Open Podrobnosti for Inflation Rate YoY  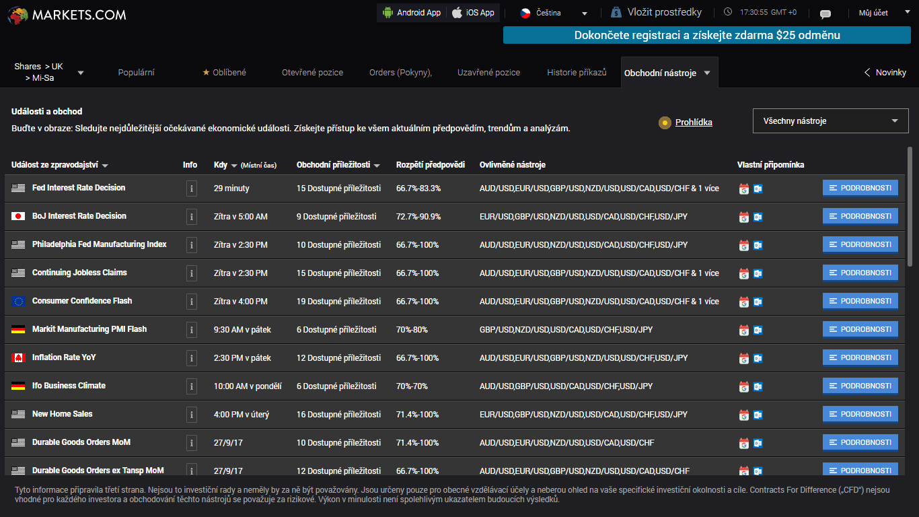pyautogui.click(x=860, y=357)
